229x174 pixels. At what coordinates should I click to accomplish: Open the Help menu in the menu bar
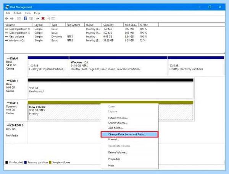click(x=37, y=13)
